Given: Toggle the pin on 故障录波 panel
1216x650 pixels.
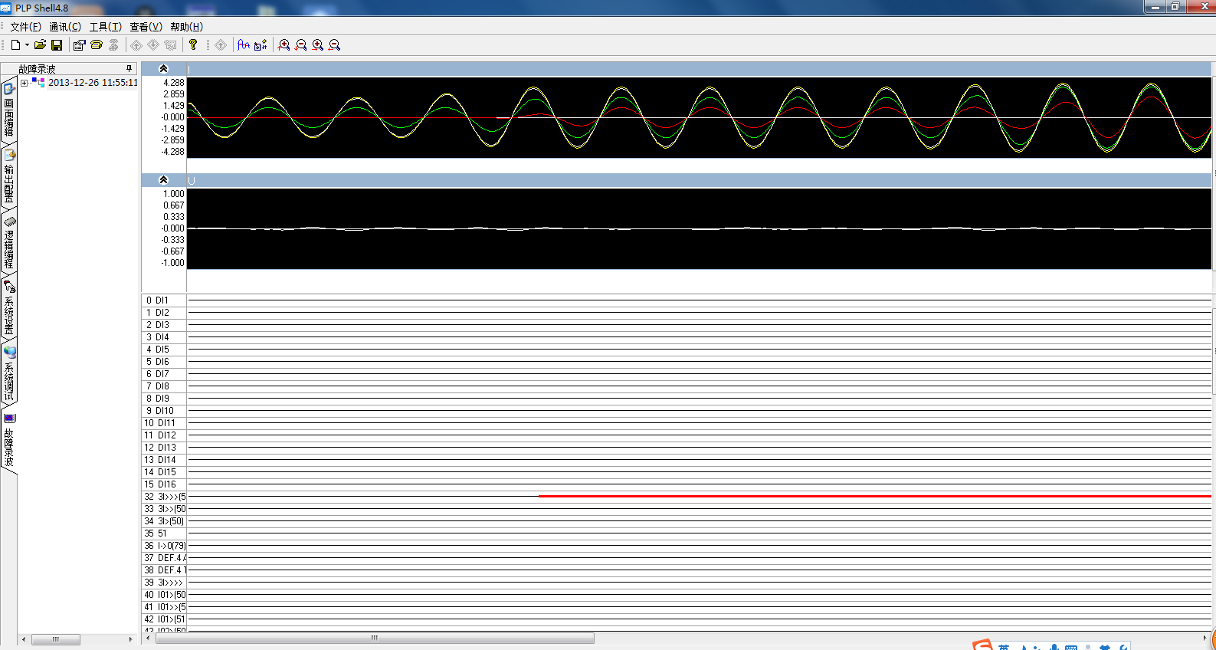Looking at the screenshot, I should 129,69.
